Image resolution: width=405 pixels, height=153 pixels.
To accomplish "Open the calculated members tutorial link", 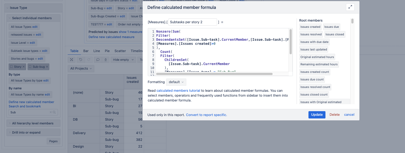I will (x=178, y=91).
